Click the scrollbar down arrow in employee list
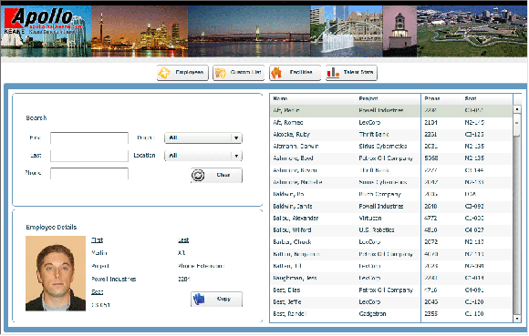The width and height of the screenshot is (529, 336). coord(517,318)
